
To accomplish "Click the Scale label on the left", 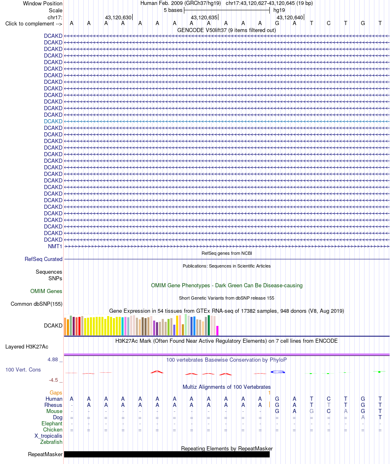I will 55,10.
